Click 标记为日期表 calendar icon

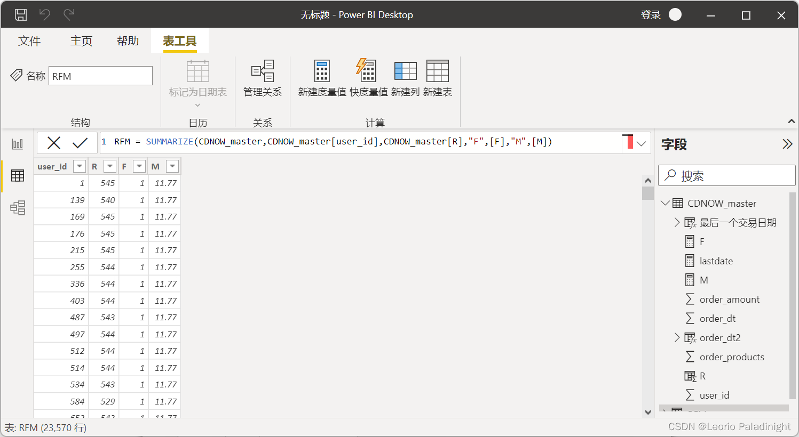(198, 71)
